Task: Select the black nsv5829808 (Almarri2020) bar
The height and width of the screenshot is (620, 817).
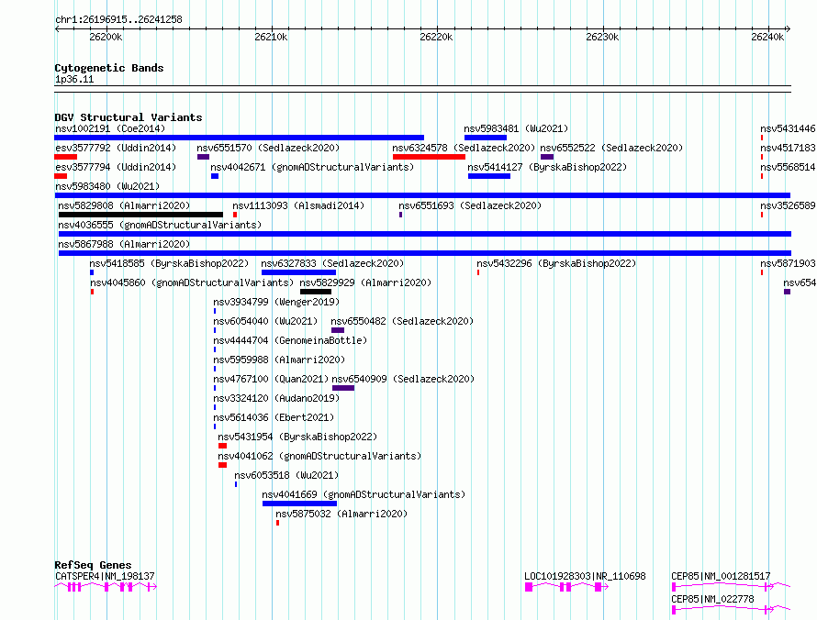Action: coord(140,215)
